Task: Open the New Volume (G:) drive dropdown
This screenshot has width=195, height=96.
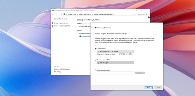Action: (115, 51)
